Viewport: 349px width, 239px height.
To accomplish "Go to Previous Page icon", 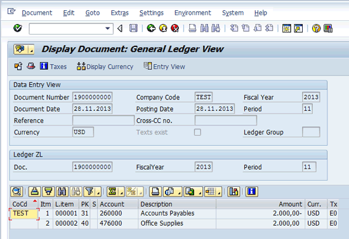I will 246,29.
